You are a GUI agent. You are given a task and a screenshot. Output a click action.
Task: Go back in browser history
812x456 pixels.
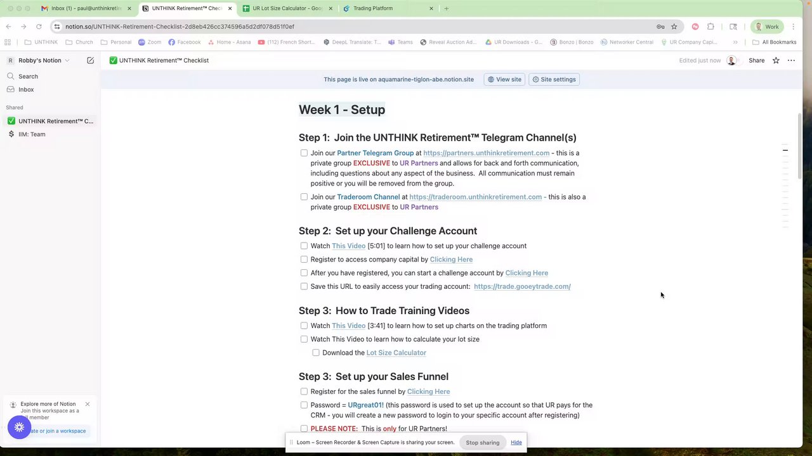pos(8,27)
